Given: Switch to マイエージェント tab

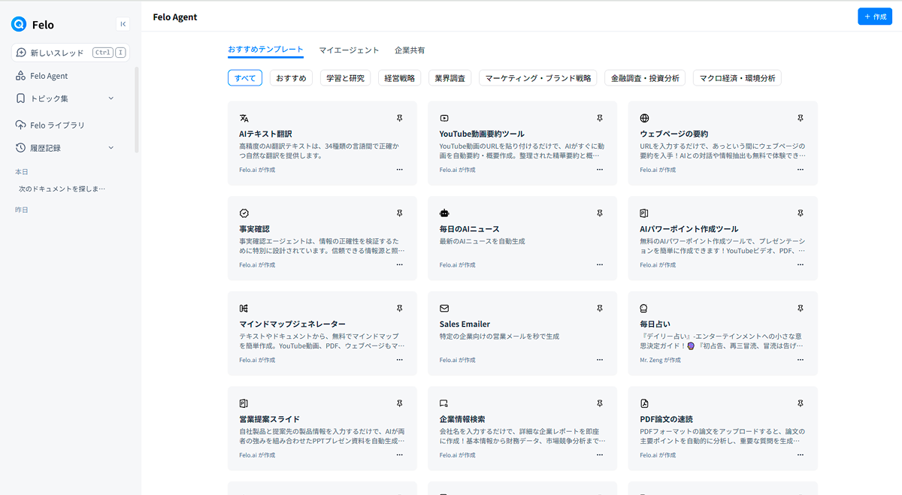Looking at the screenshot, I should point(349,50).
